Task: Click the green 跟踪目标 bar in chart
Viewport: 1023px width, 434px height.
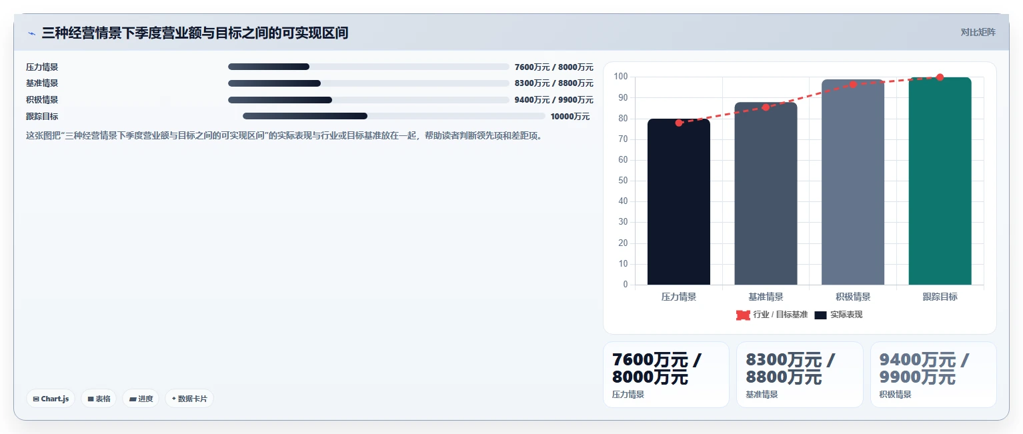Action: (940, 181)
